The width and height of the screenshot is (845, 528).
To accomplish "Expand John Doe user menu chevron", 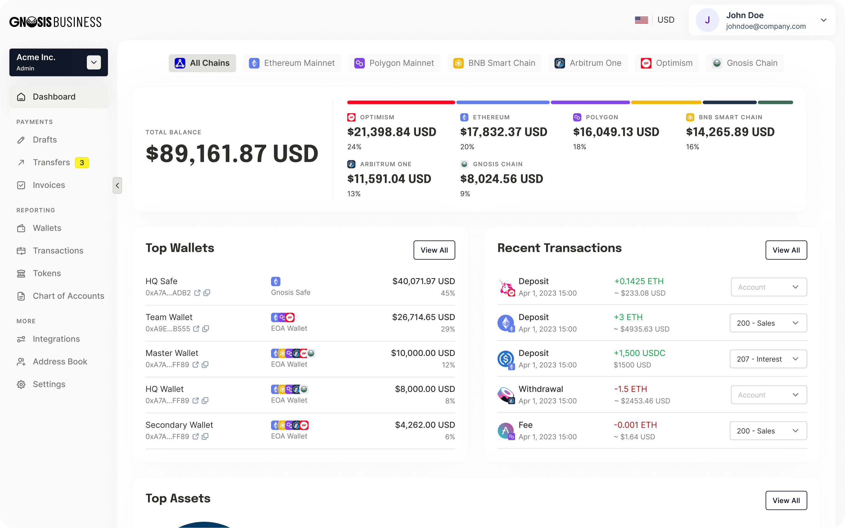I will click(x=823, y=20).
